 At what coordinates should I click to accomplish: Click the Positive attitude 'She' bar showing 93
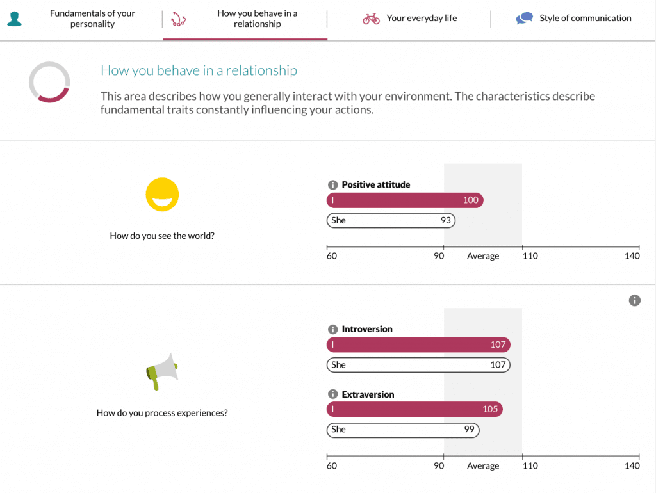coord(391,220)
